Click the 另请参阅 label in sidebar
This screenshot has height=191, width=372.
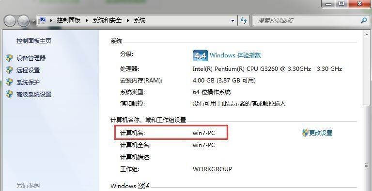pyautogui.click(x=28, y=186)
